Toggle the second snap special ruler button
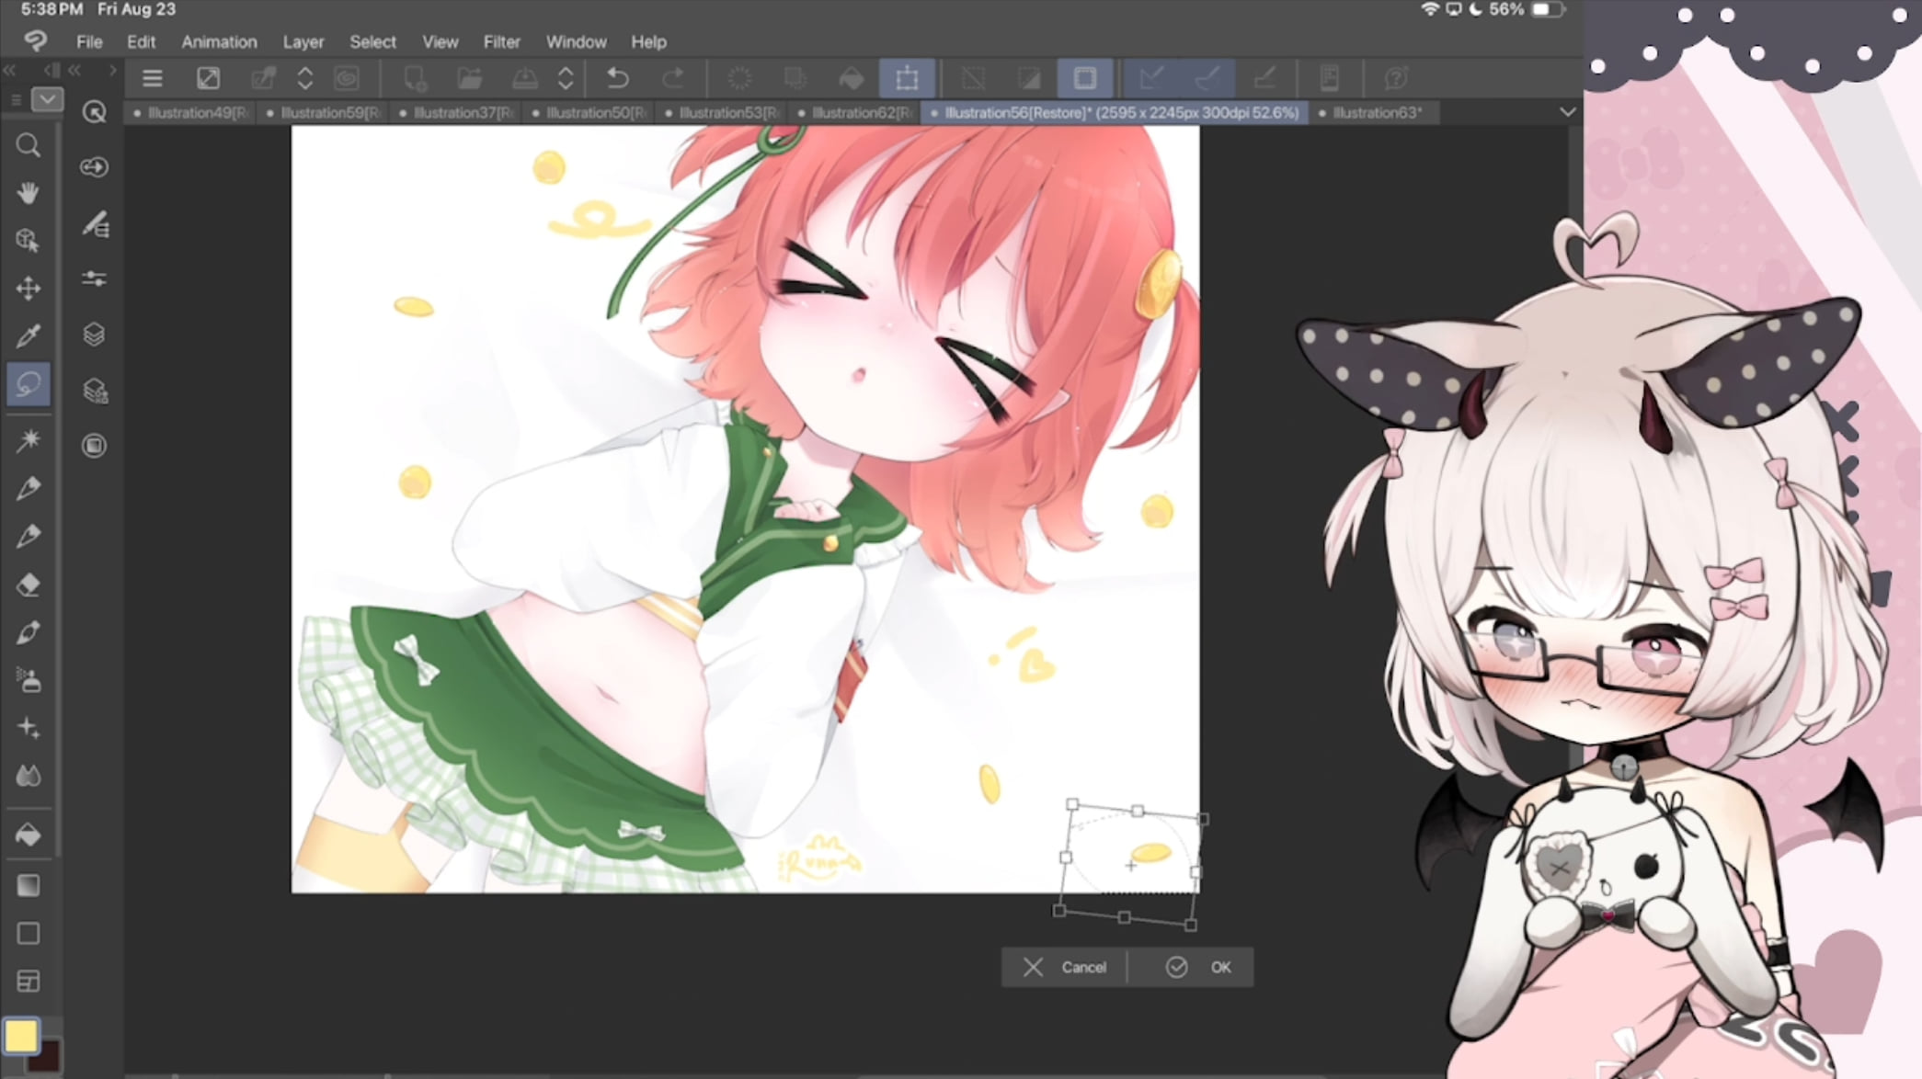Image resolution: width=1922 pixels, height=1079 pixels. pos(1207,78)
